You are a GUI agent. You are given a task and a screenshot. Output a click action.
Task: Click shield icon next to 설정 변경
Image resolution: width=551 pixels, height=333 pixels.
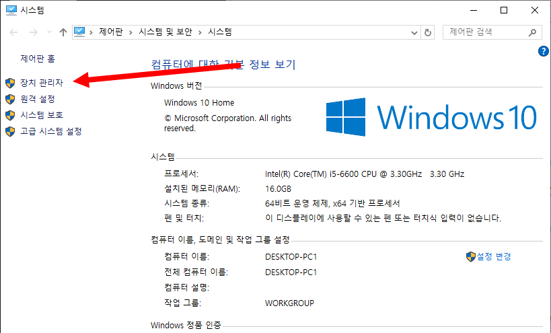pos(470,257)
